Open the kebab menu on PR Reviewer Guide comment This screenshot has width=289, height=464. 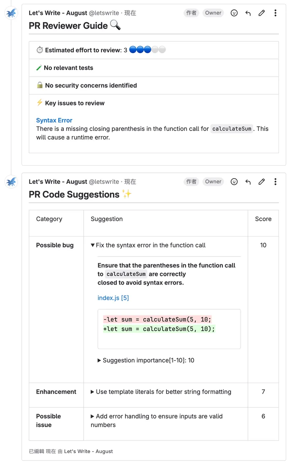(275, 13)
